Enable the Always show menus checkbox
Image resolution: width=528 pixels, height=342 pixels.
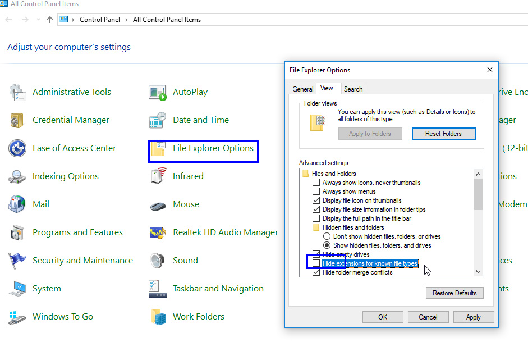[316, 191]
